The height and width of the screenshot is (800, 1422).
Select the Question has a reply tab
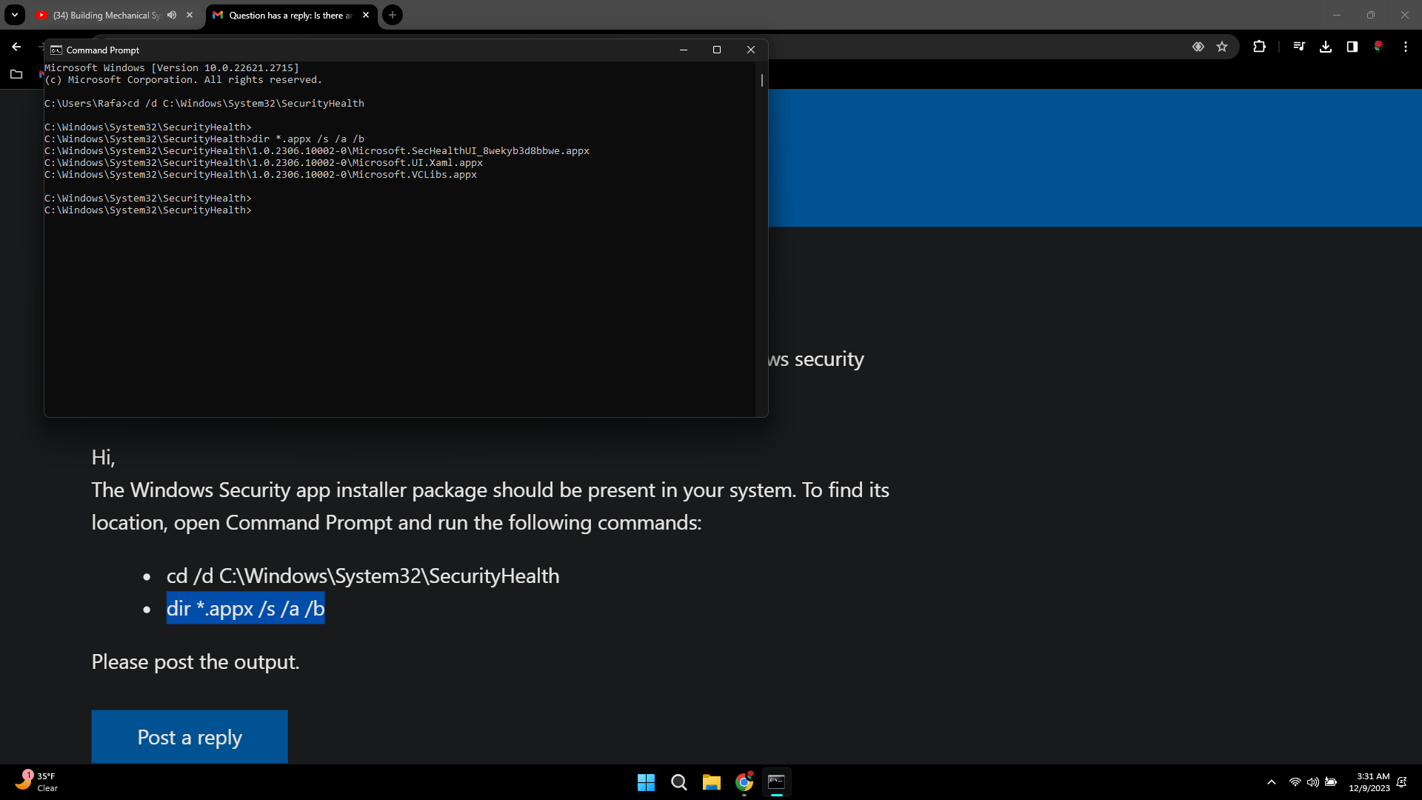289,15
